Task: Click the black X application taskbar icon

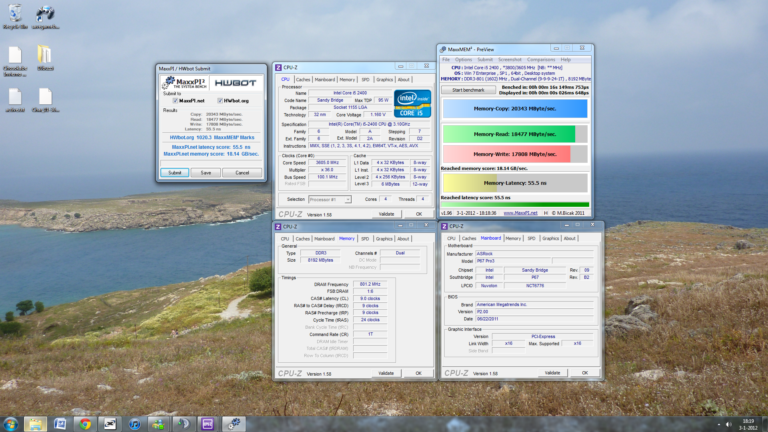Action: (x=110, y=424)
